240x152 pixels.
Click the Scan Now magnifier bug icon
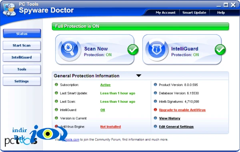[70, 49]
